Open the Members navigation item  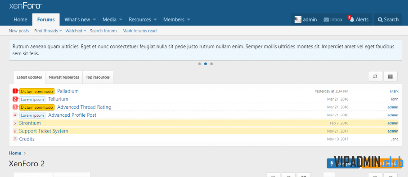click(174, 19)
